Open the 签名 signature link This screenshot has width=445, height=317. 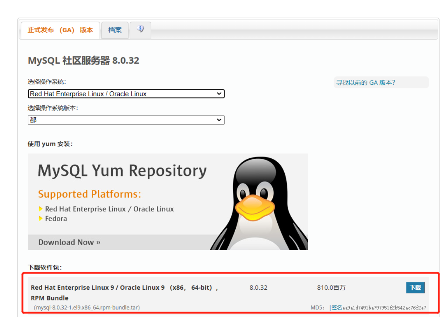coord(336,308)
